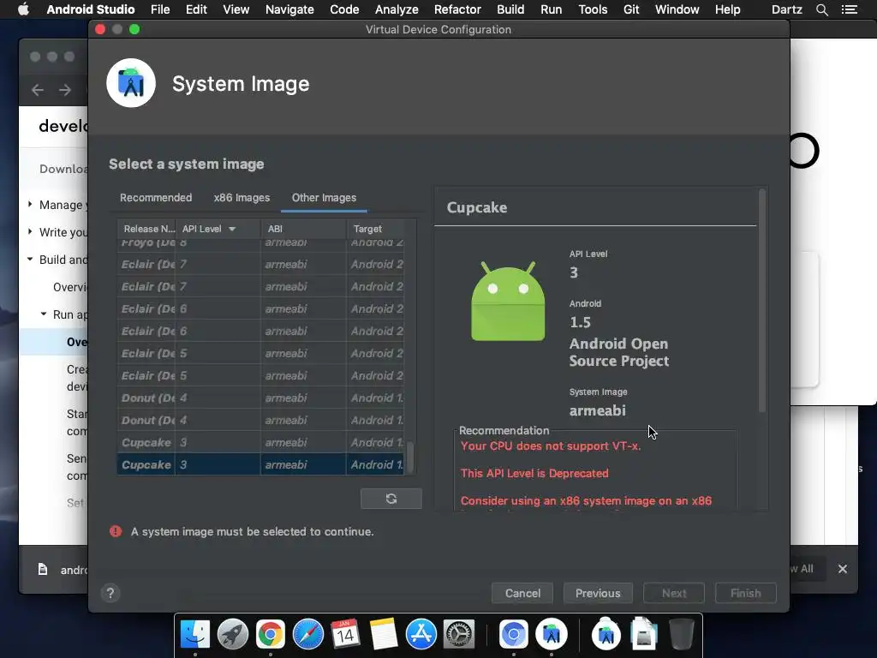Open Chromium blue icon in Dock
Image resolution: width=877 pixels, height=658 pixels.
[514, 635]
